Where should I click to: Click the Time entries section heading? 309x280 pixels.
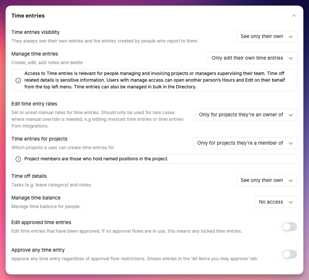click(28, 16)
